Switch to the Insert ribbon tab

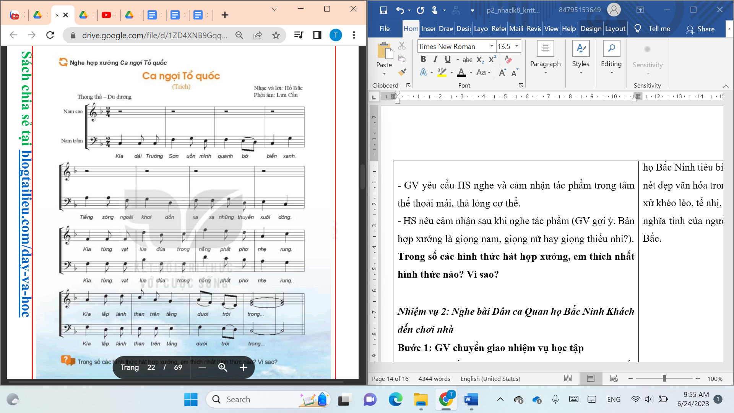(428, 29)
